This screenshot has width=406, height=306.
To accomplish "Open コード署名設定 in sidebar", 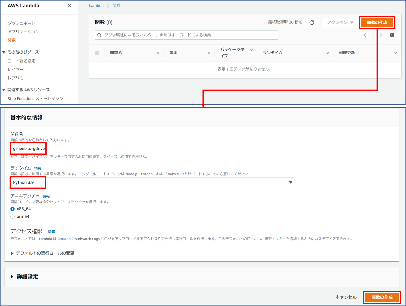I will (21, 61).
